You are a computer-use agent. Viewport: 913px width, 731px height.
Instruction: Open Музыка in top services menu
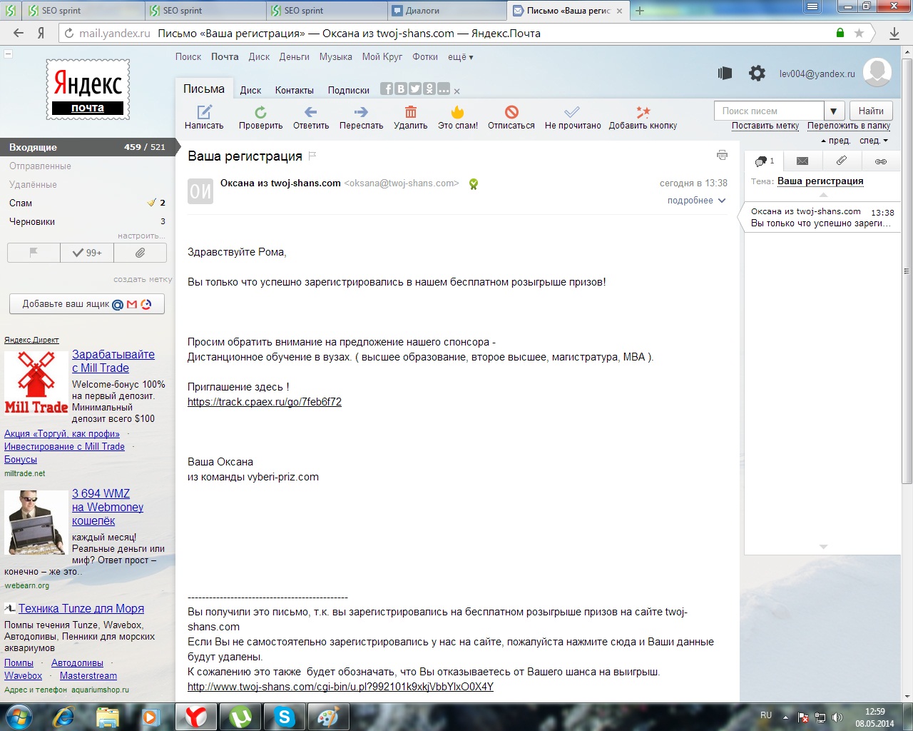click(x=336, y=56)
